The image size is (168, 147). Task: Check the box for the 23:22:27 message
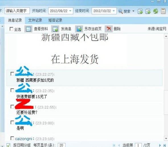tap(12, 74)
